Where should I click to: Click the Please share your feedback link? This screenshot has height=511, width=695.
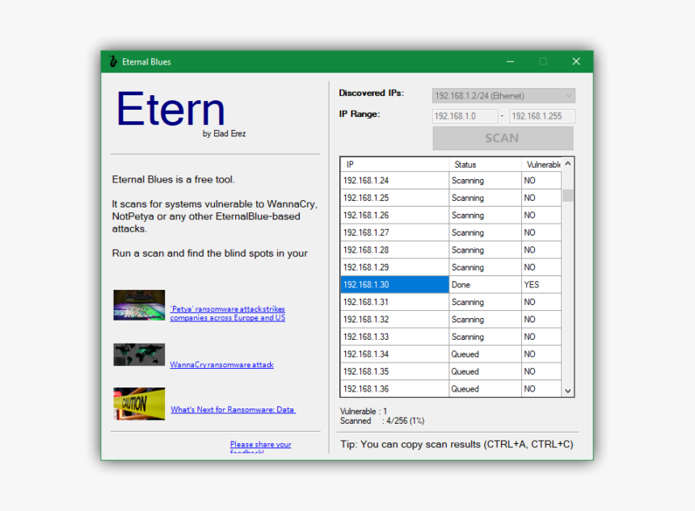(x=260, y=447)
